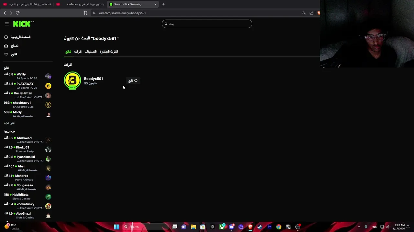Click vodkafunky's avatar icon
This screenshot has height=232, width=414.
48,206
